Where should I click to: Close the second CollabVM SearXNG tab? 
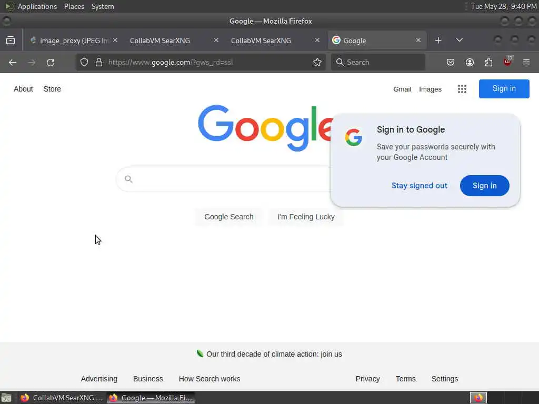point(317,40)
